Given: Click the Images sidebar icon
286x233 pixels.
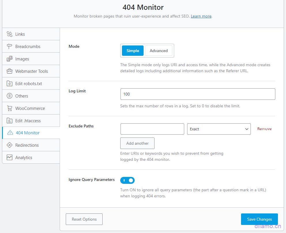Looking at the screenshot, I should pos(10,59).
